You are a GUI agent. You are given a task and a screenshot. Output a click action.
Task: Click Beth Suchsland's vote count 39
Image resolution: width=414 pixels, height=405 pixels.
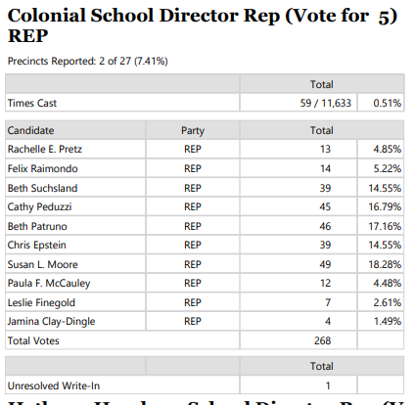click(x=325, y=188)
